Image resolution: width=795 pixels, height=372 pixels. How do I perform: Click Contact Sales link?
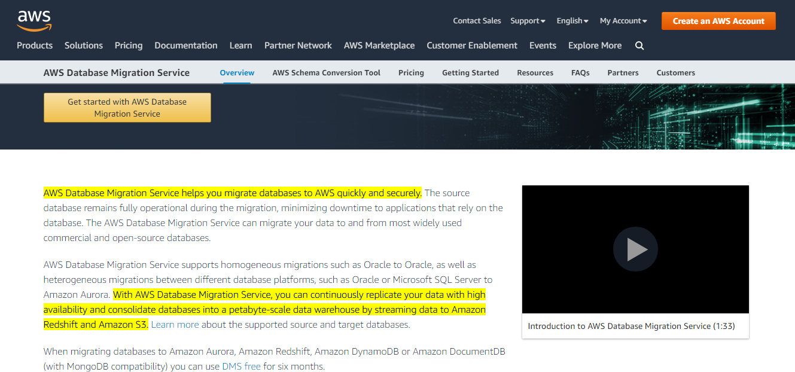477,21
